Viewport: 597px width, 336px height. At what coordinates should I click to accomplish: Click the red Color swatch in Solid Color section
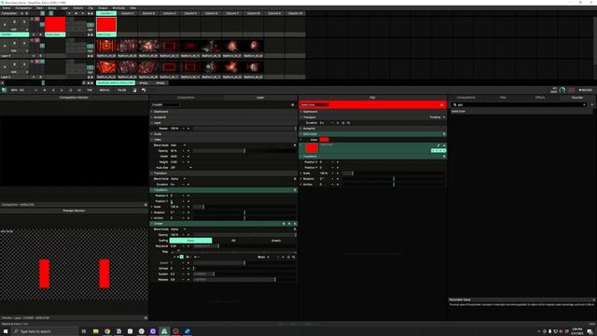click(324, 140)
